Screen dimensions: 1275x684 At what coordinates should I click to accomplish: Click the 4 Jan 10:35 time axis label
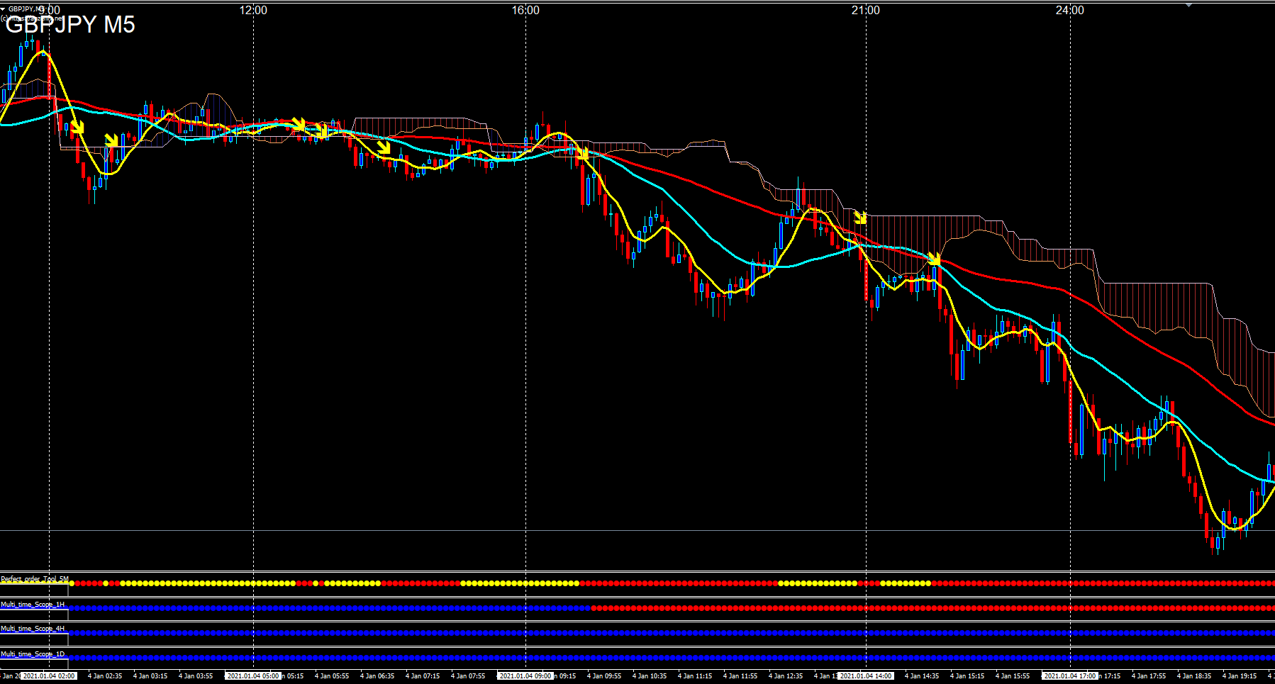[650, 676]
